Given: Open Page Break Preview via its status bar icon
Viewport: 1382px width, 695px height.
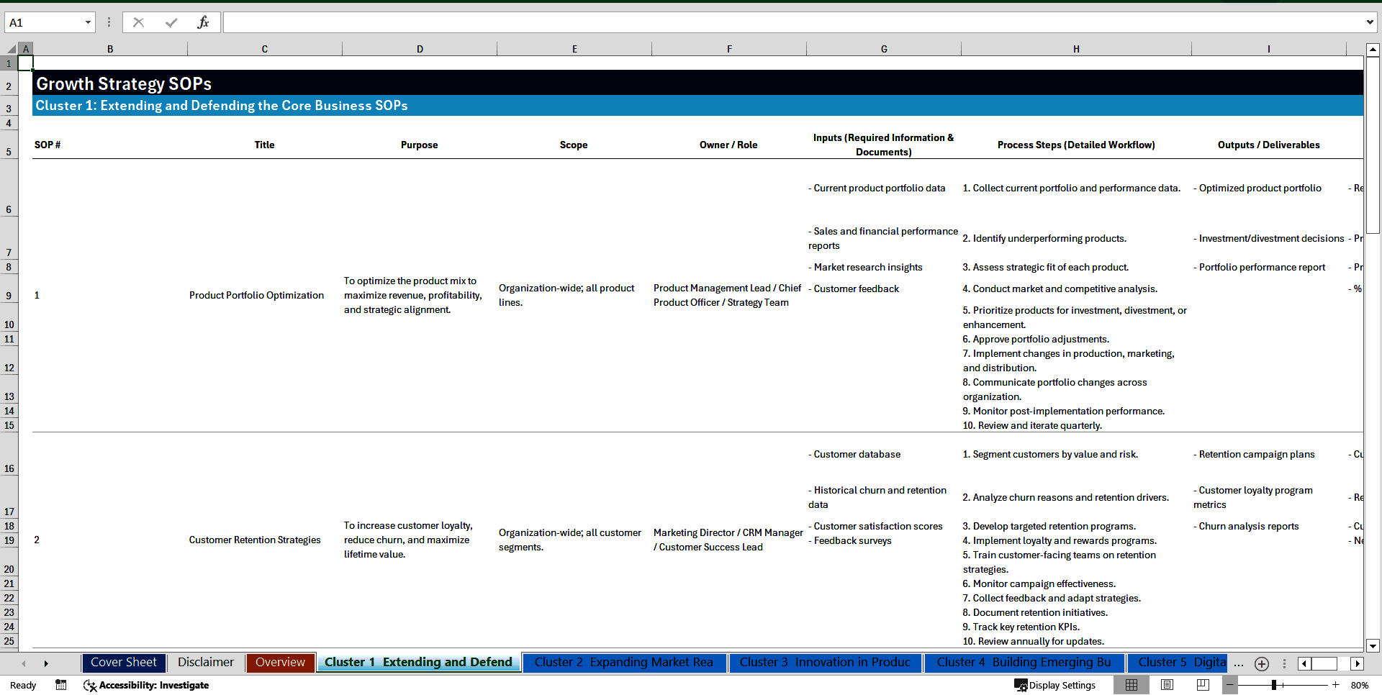Looking at the screenshot, I should 1202,685.
